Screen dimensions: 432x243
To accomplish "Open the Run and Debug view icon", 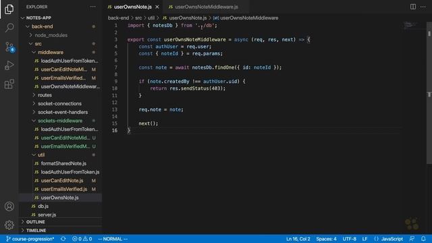I will tap(9, 65).
